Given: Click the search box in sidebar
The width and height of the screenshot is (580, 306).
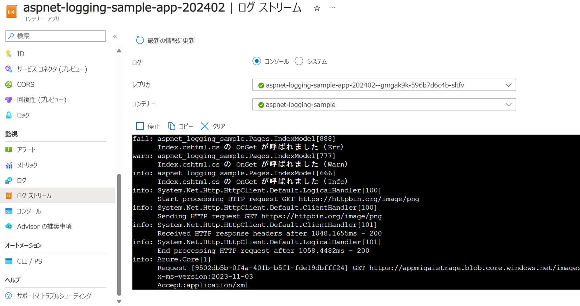Looking at the screenshot, I should pos(55,36).
